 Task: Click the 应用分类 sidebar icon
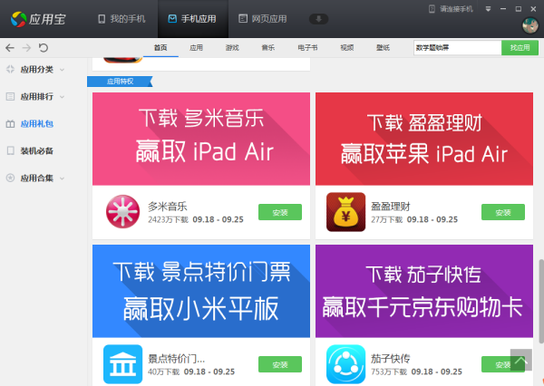pyautogui.click(x=10, y=70)
